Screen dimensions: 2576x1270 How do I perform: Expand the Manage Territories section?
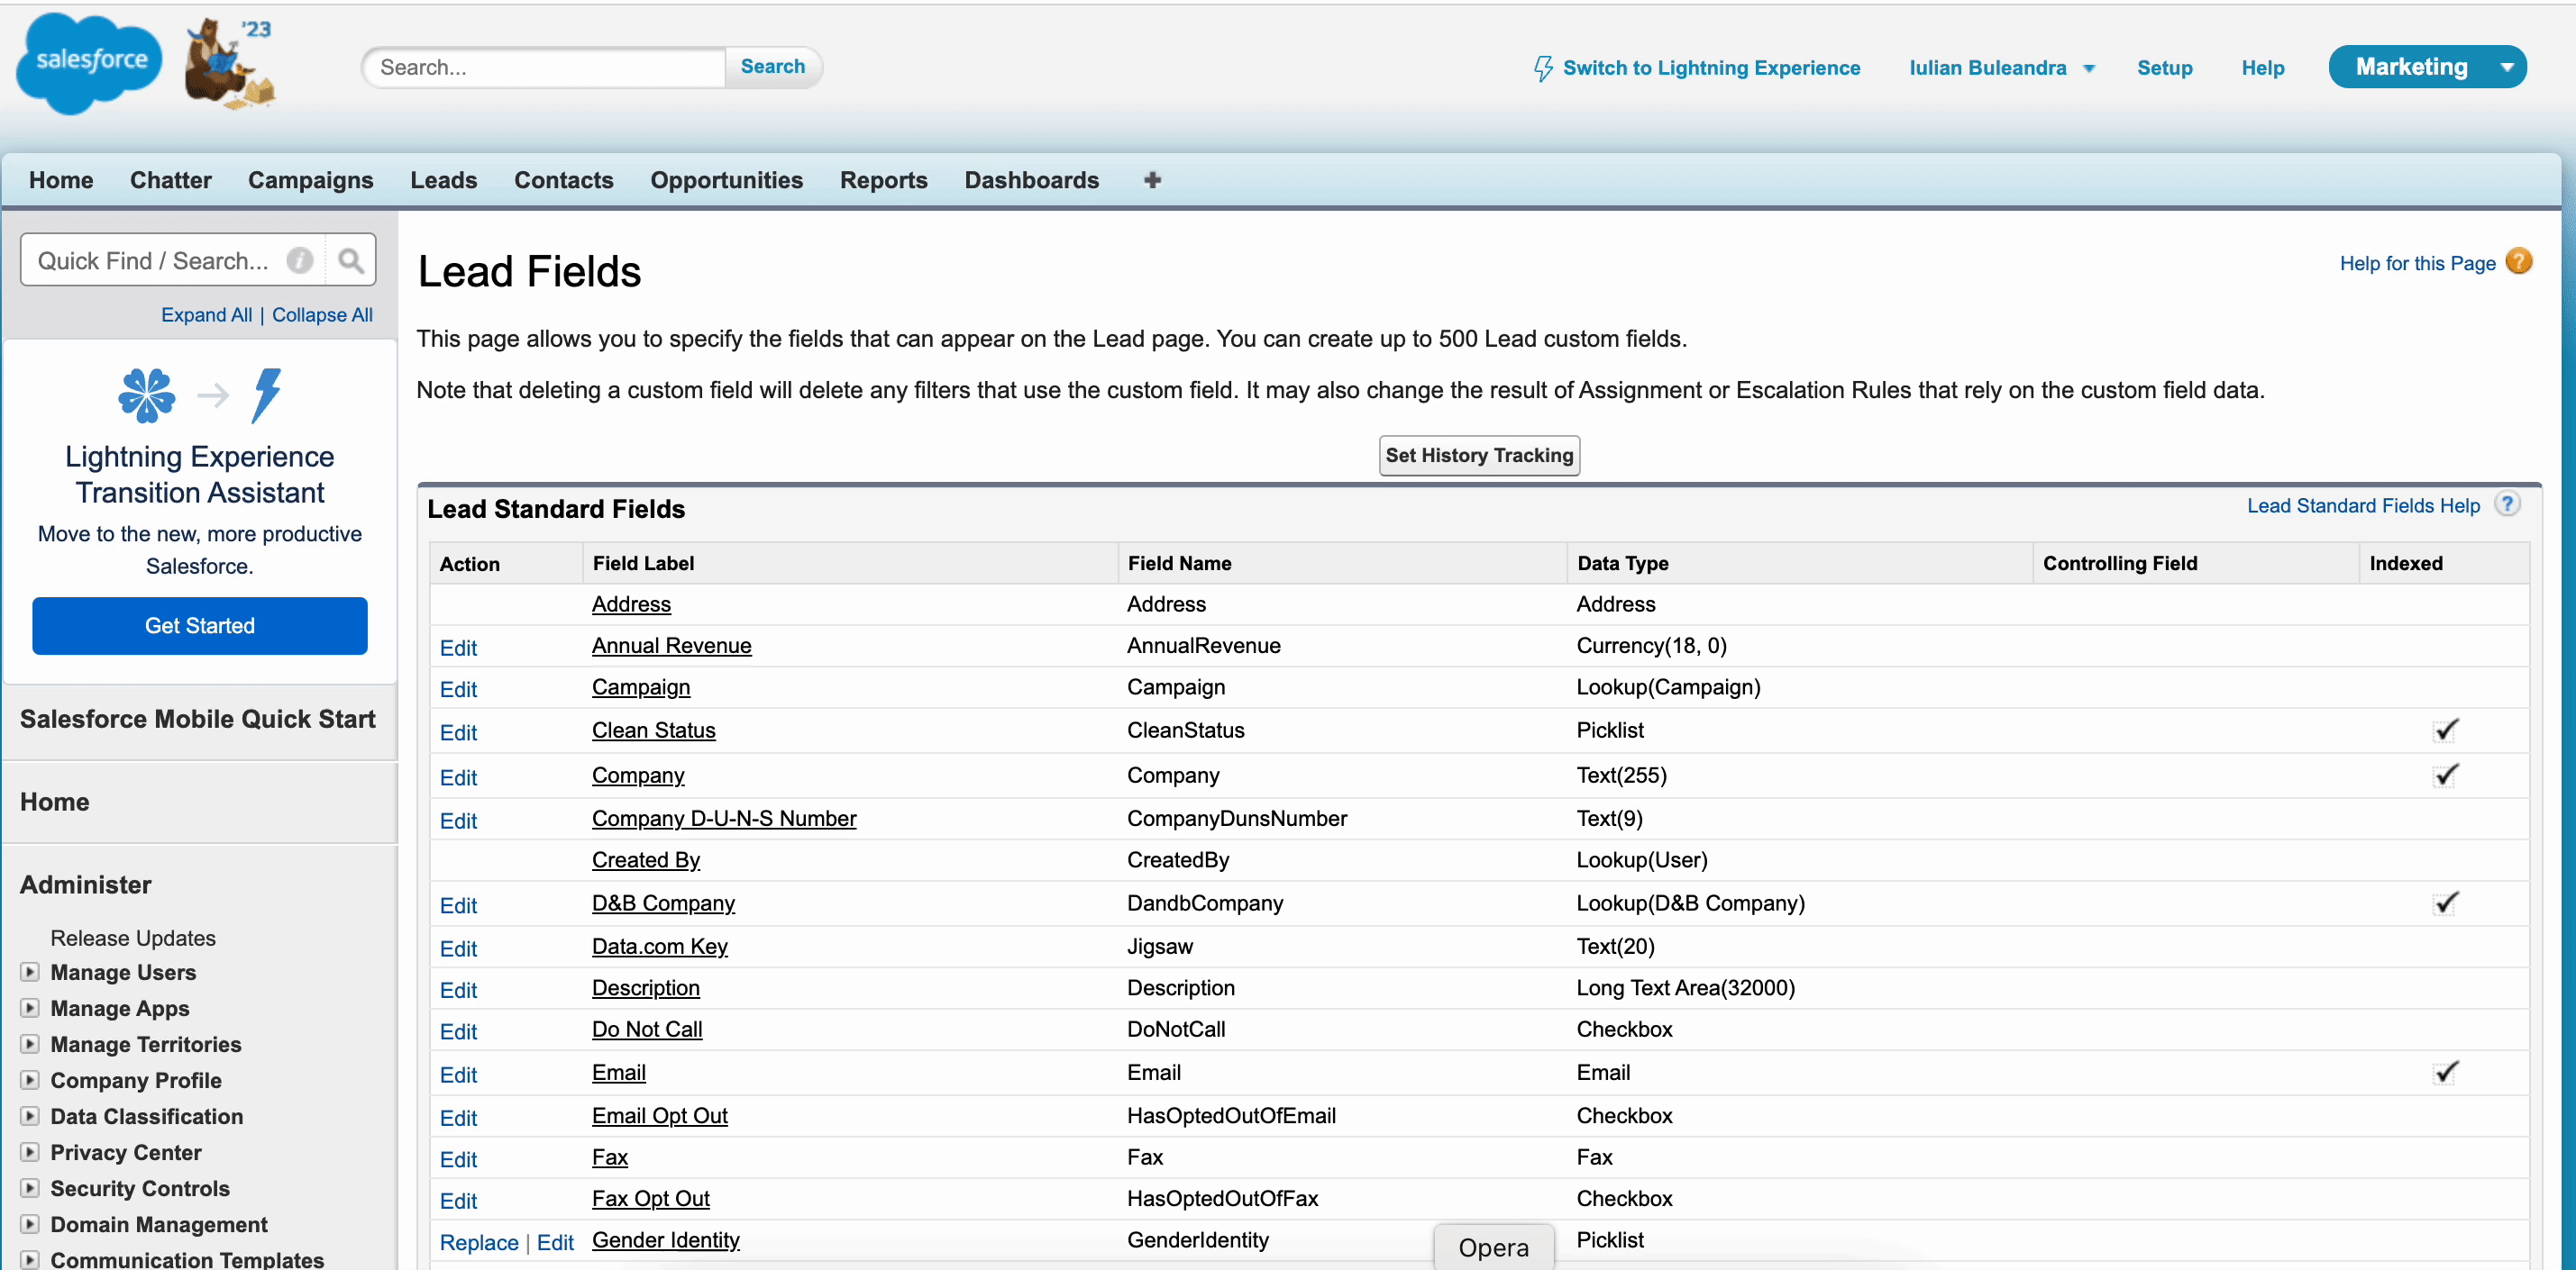click(31, 1043)
